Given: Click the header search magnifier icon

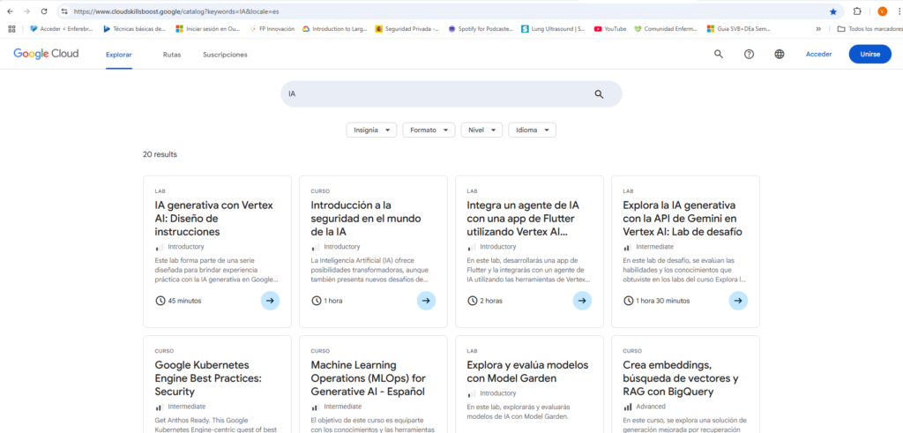Looking at the screenshot, I should (718, 54).
